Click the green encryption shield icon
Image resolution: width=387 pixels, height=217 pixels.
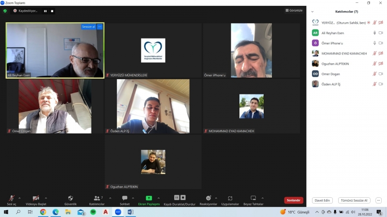click(x=5, y=11)
